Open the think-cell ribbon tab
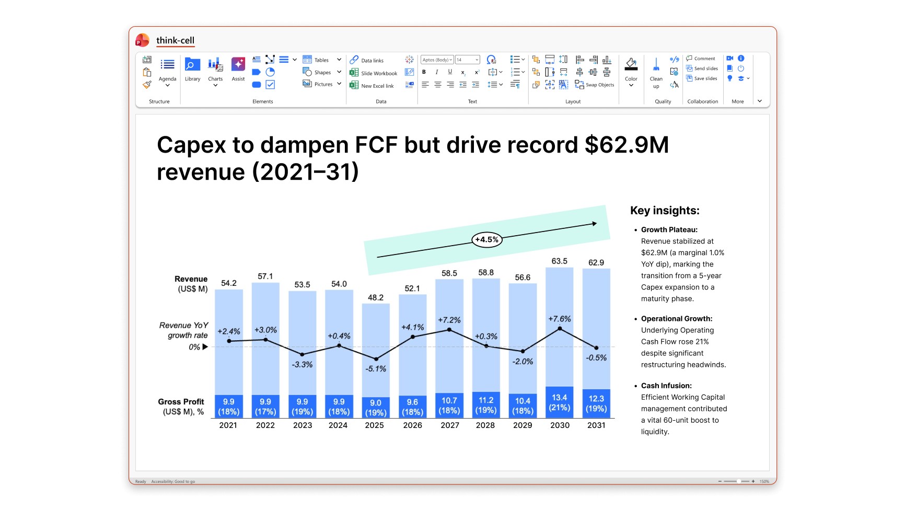905x509 pixels. 175,40
